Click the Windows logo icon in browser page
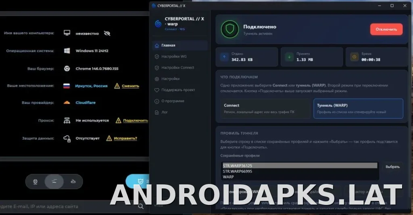This screenshot has height=215, width=413. click(67, 51)
